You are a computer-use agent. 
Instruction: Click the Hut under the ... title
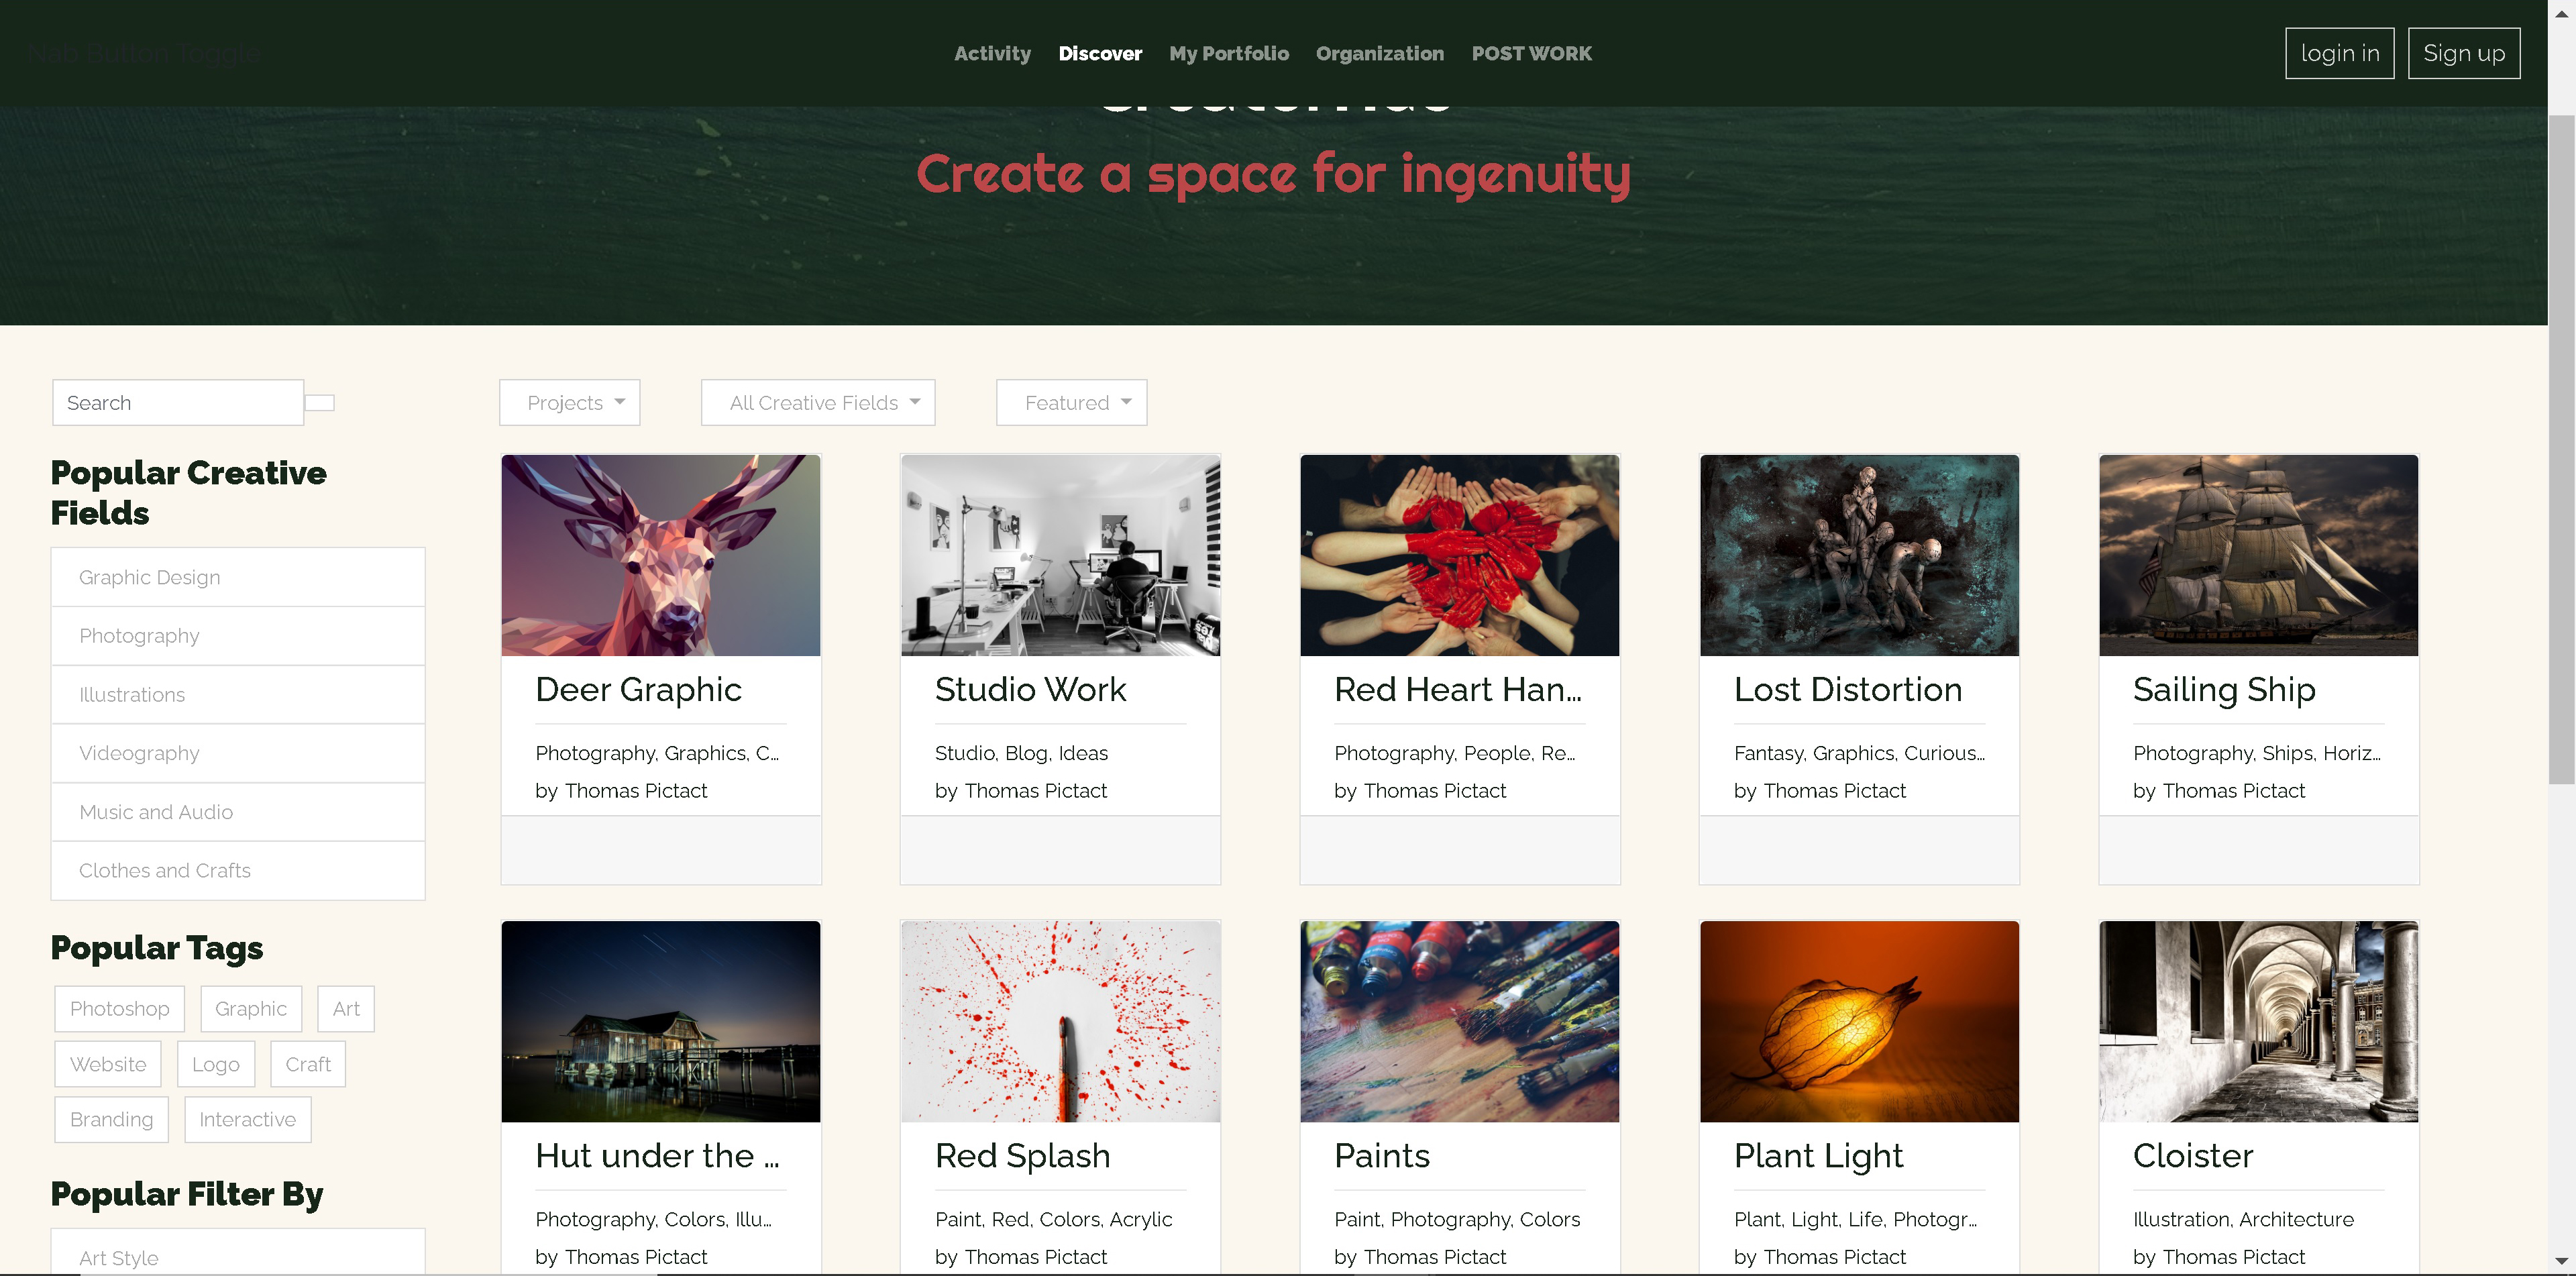(656, 1156)
